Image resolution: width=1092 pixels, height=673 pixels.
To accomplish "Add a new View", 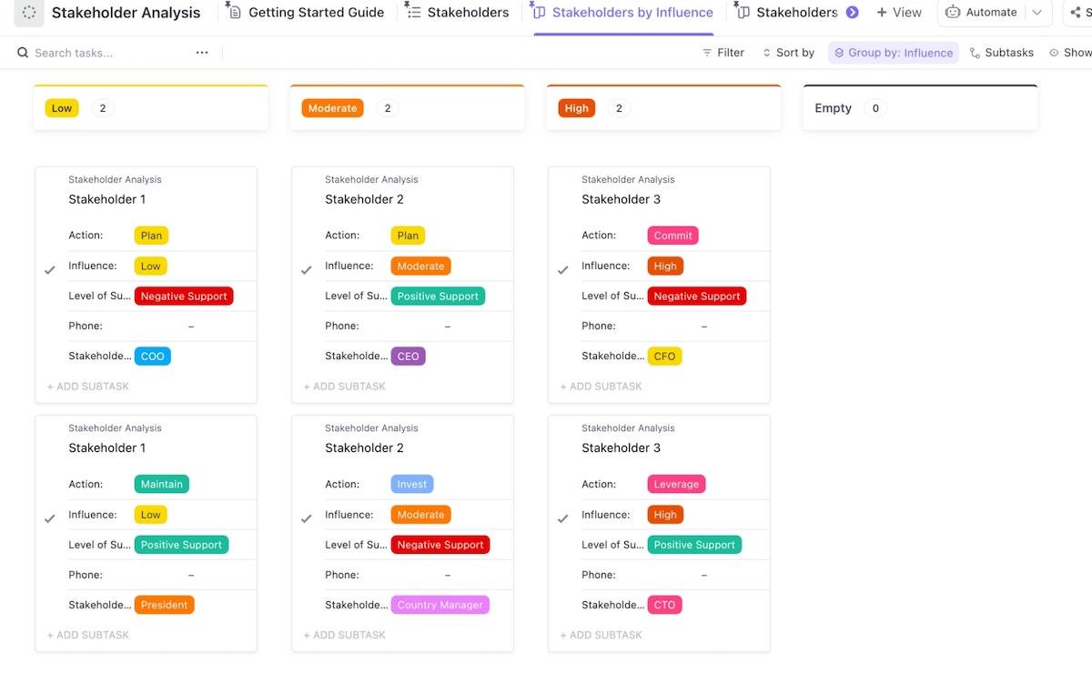I will point(898,13).
